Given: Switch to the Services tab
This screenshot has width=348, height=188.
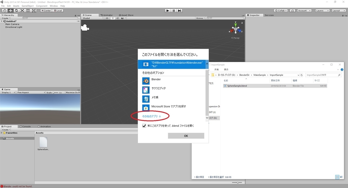Looking at the screenshot, I should [x=269, y=15].
